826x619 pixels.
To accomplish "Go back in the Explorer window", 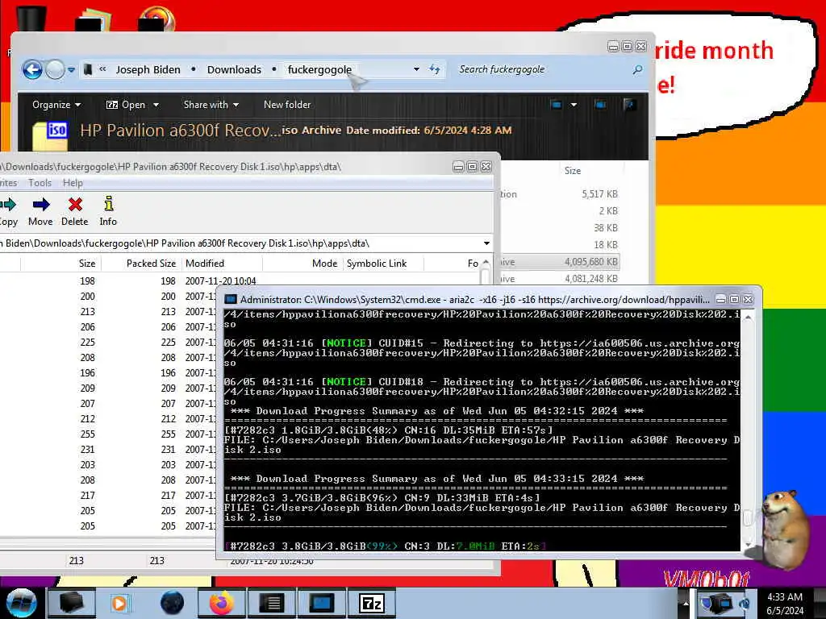I will (32, 69).
